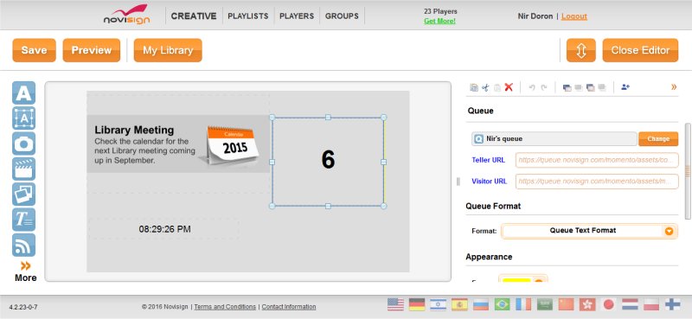Click the Paste clipboard icon
The height and width of the screenshot is (319, 692).
click(x=497, y=87)
